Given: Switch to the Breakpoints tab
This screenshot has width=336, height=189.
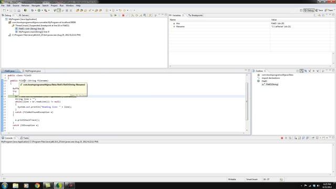Looking at the screenshot, I should point(195,15).
